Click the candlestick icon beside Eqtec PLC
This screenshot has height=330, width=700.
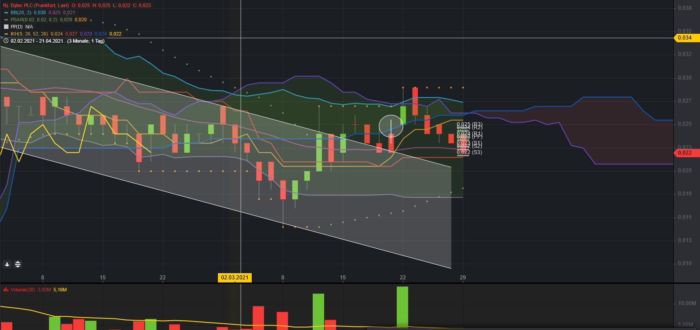coord(6,5)
